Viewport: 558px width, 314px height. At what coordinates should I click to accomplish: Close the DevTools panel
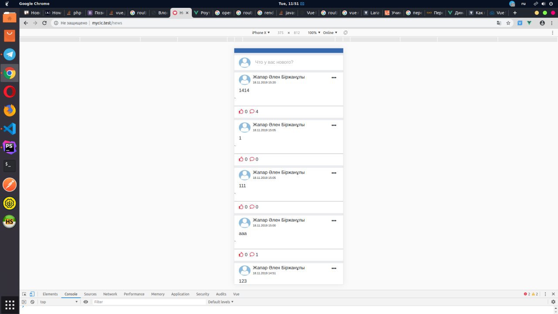pos(553,294)
